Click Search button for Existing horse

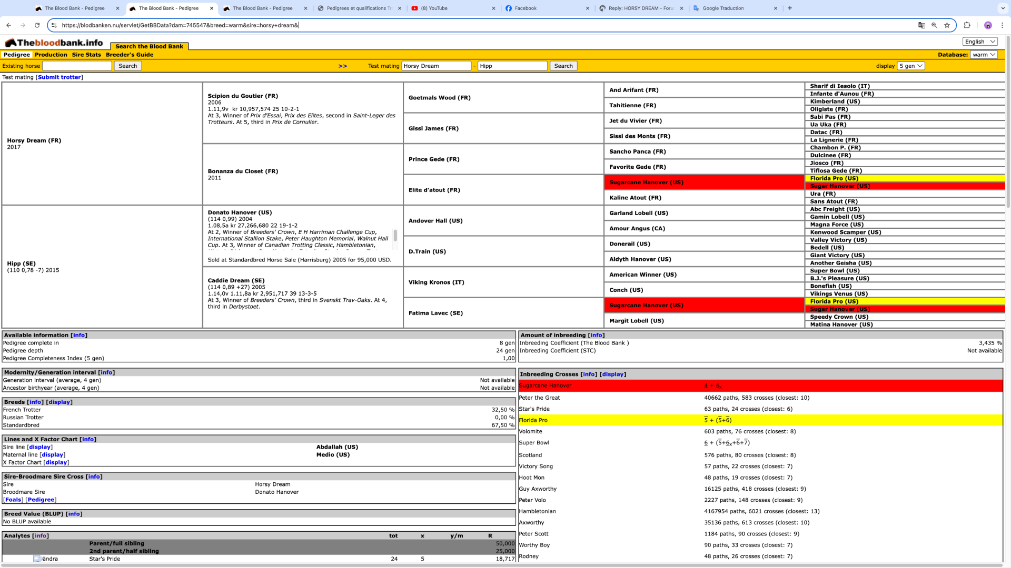tap(127, 66)
